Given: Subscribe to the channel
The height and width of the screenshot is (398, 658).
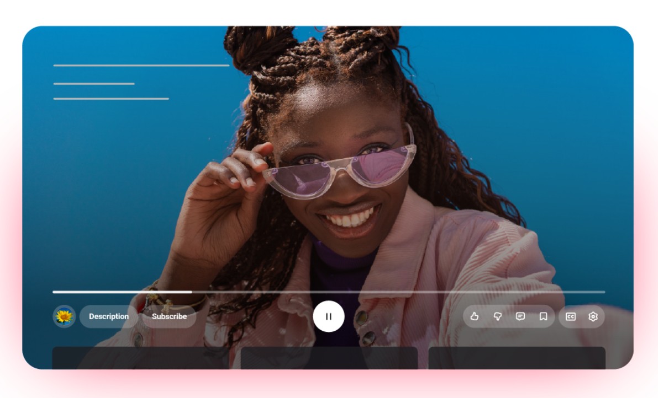Looking at the screenshot, I should pos(169,316).
